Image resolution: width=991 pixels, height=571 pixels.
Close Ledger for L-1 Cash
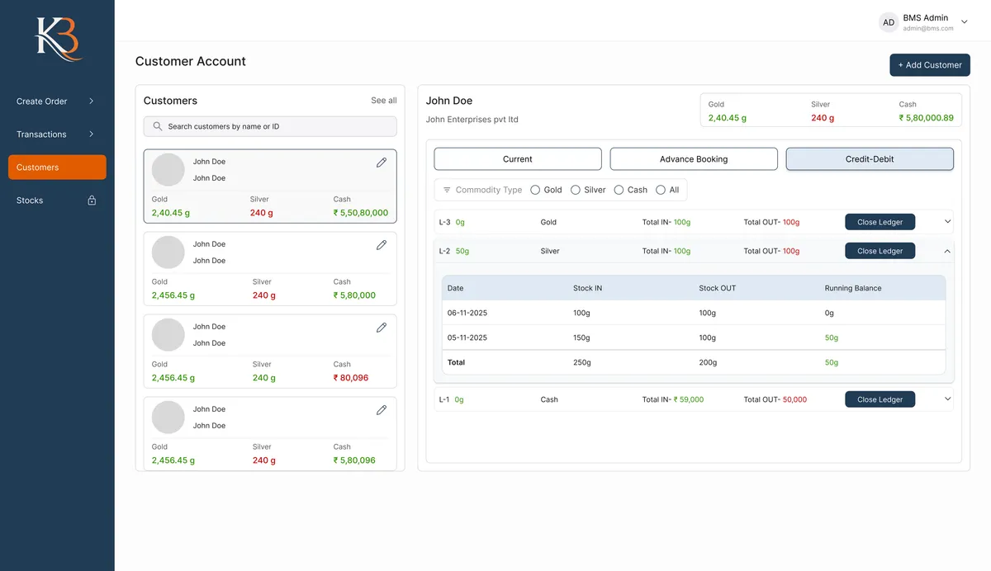click(x=880, y=399)
